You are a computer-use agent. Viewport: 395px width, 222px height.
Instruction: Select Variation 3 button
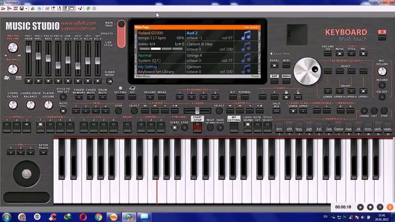click(60, 128)
